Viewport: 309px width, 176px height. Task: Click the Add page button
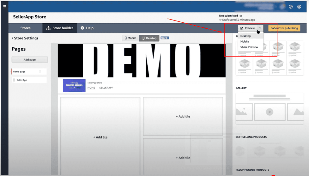point(30,60)
